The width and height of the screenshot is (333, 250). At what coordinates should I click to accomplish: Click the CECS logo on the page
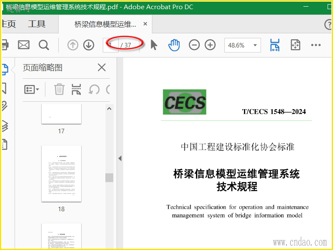click(x=184, y=102)
